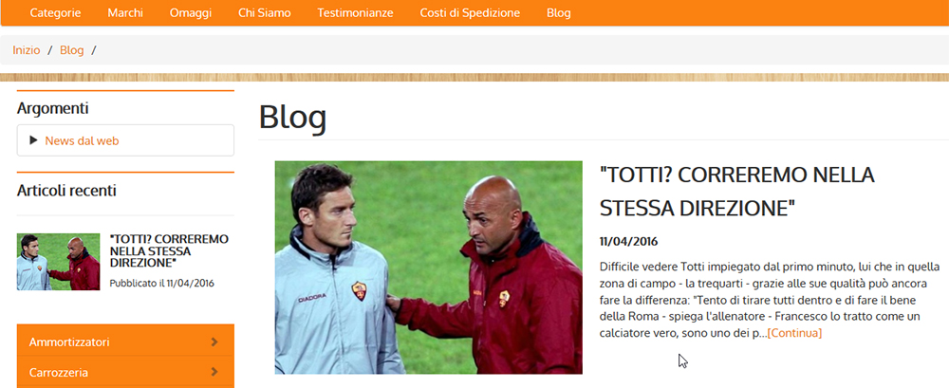This screenshot has width=949, height=388.
Task: Open main article headline about Totti
Action: click(737, 192)
